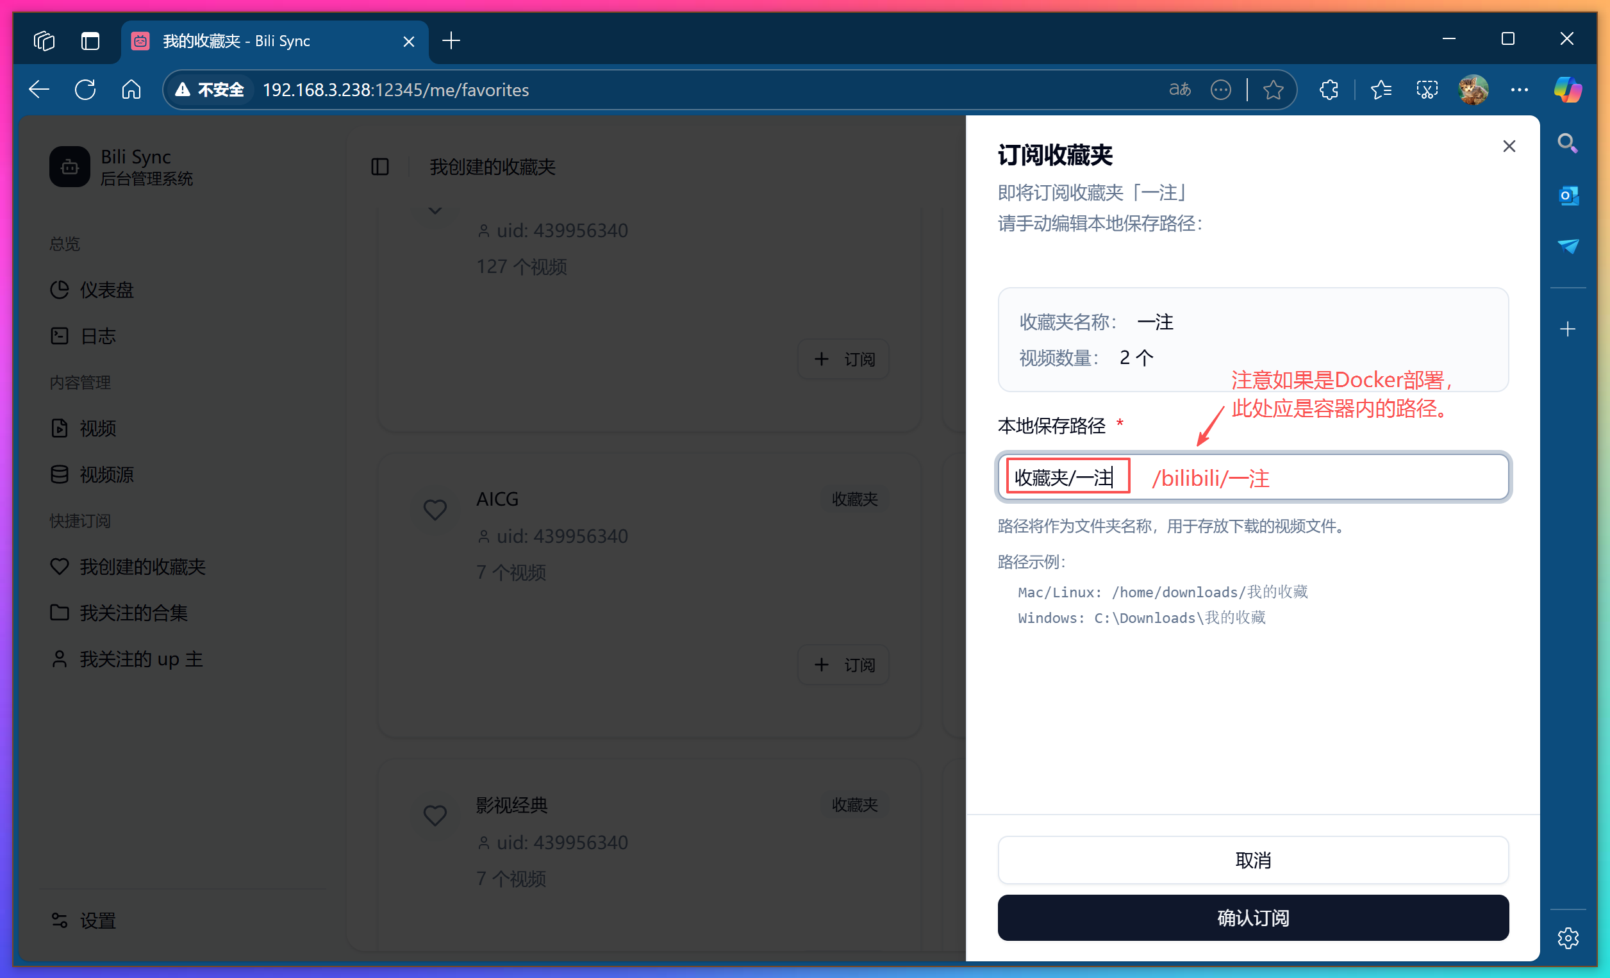This screenshot has width=1610, height=978.
Task: Select the 我关注的 up 主 user icon
Action: pos(60,659)
